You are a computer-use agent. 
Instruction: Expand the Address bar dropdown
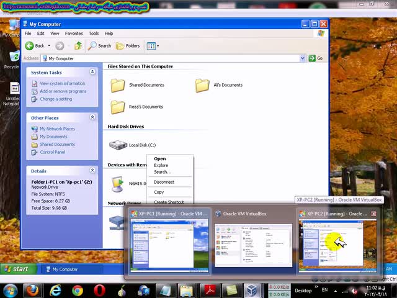click(x=302, y=58)
